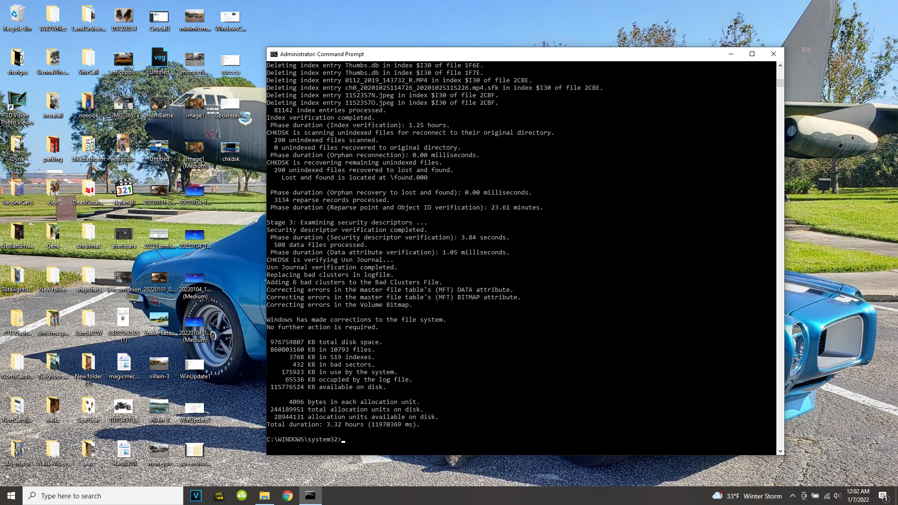The image size is (898, 505).
Task: Click the Command Prompt scrollbar up arrow
Action: [x=780, y=65]
